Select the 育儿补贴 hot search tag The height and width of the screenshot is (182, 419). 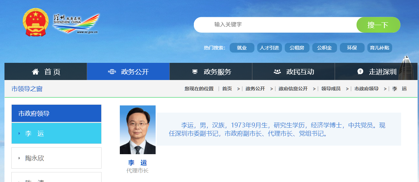380,48
